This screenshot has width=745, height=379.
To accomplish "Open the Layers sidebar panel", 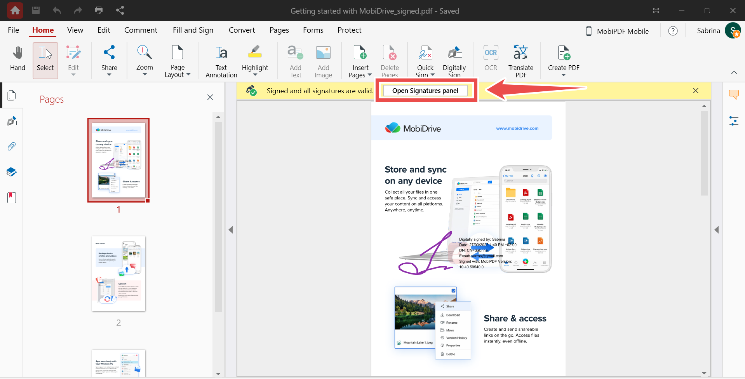I will pos(12,172).
